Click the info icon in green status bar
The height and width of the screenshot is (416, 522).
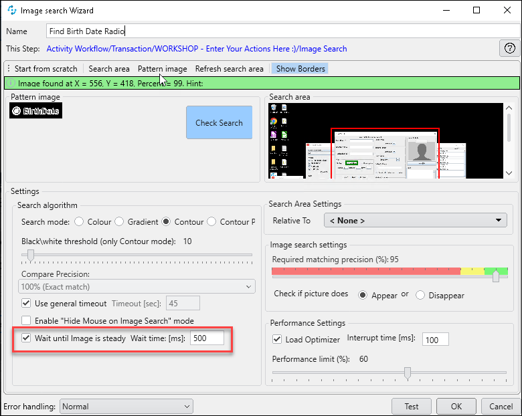(10, 84)
